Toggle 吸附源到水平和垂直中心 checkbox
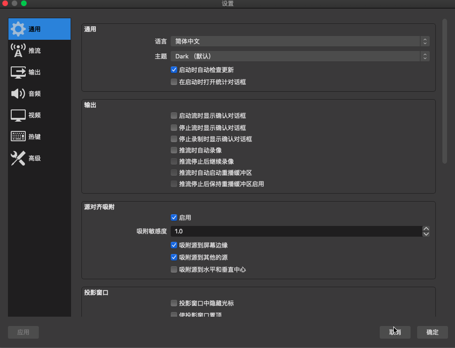The height and width of the screenshot is (348, 455). [174, 269]
